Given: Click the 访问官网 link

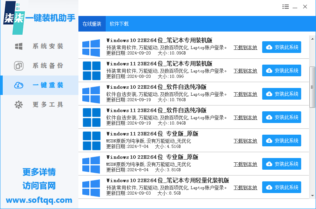Looking at the screenshot, I should 39,186.
